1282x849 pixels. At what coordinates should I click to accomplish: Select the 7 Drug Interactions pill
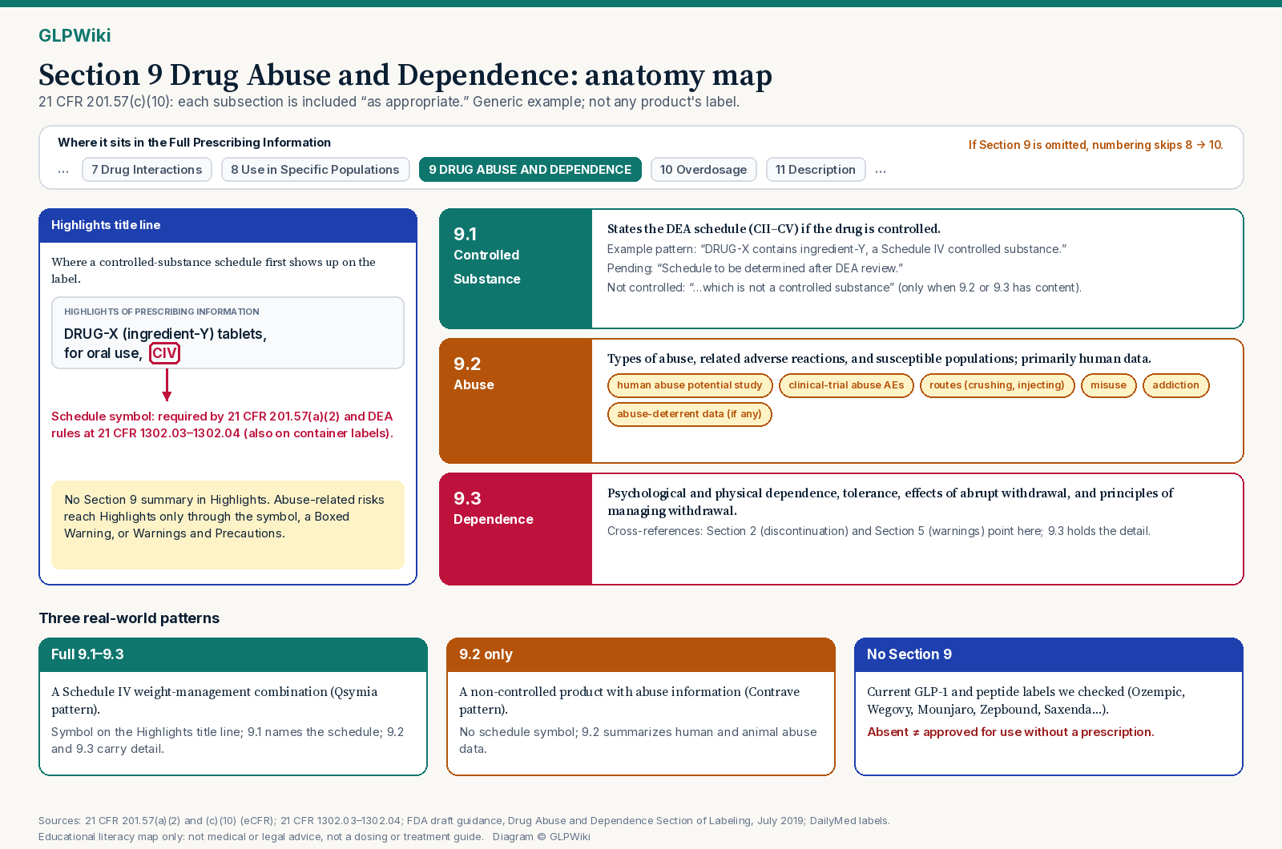coord(147,170)
